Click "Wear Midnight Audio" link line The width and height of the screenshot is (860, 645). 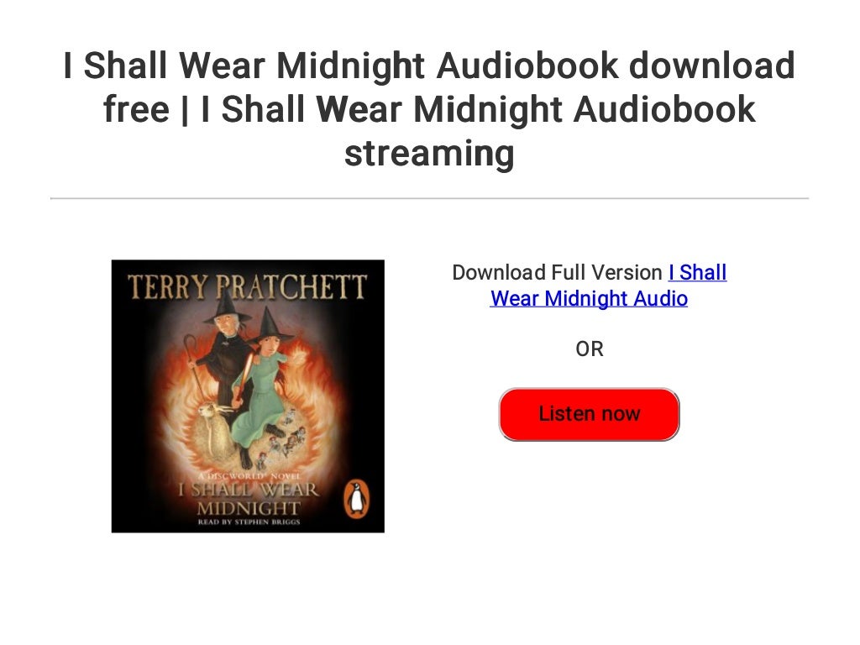(x=589, y=299)
